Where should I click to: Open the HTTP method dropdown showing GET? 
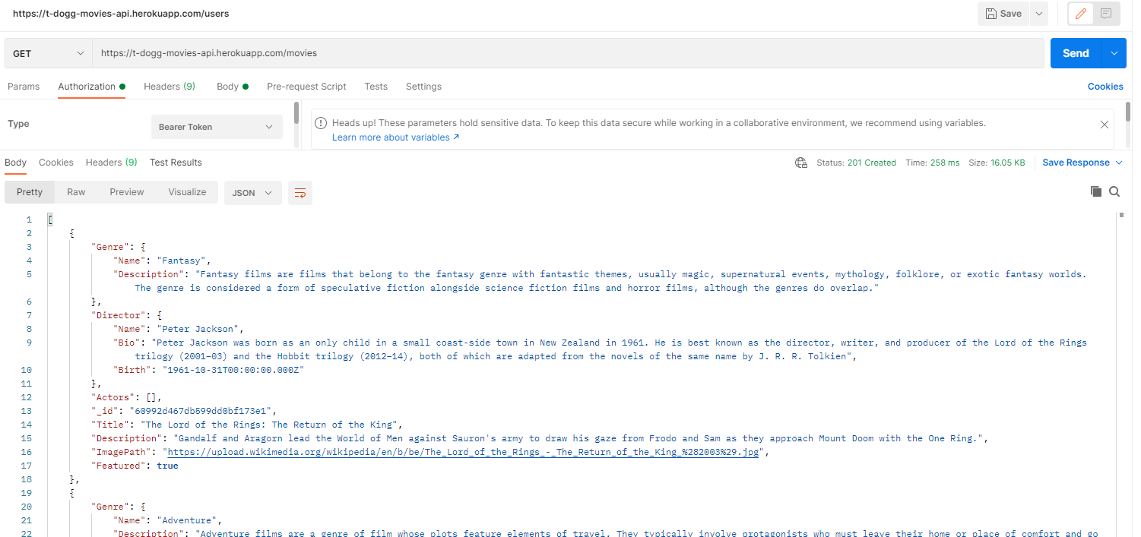tap(48, 53)
